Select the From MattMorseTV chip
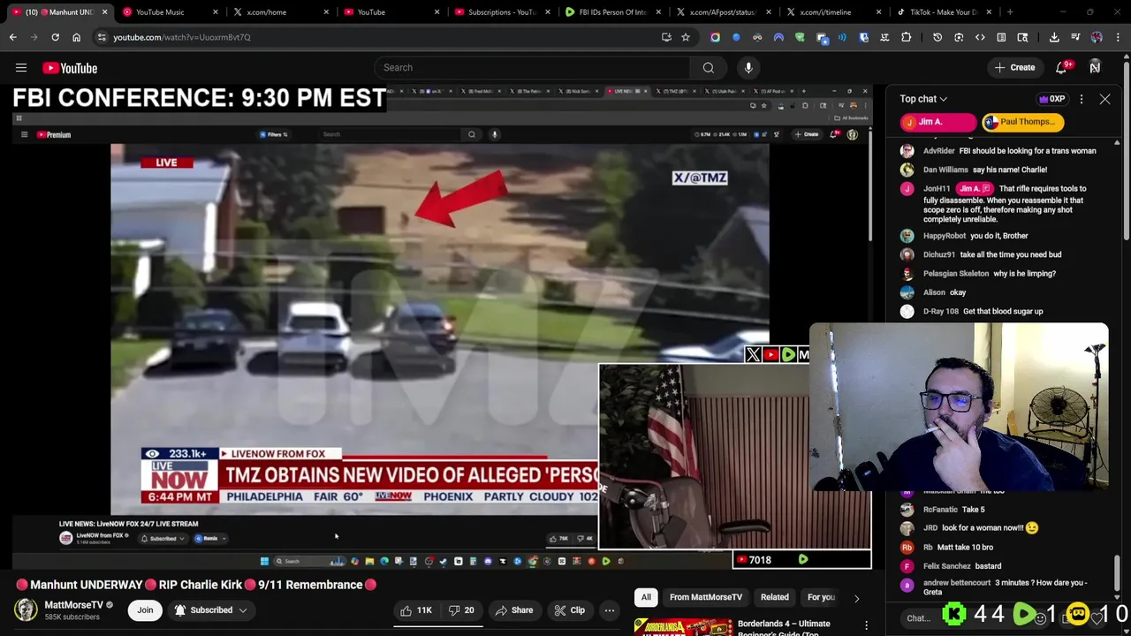 [x=706, y=597]
